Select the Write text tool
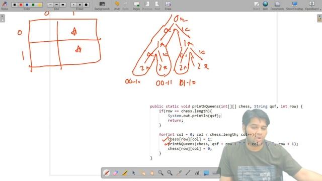322x181 pixels. 197,173
